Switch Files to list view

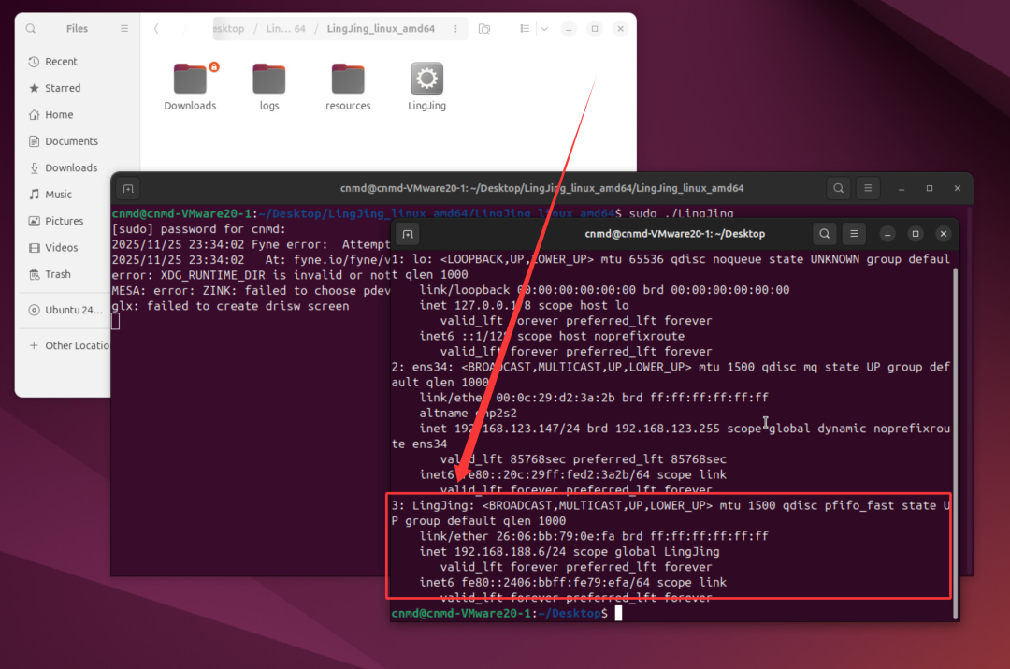click(x=525, y=29)
